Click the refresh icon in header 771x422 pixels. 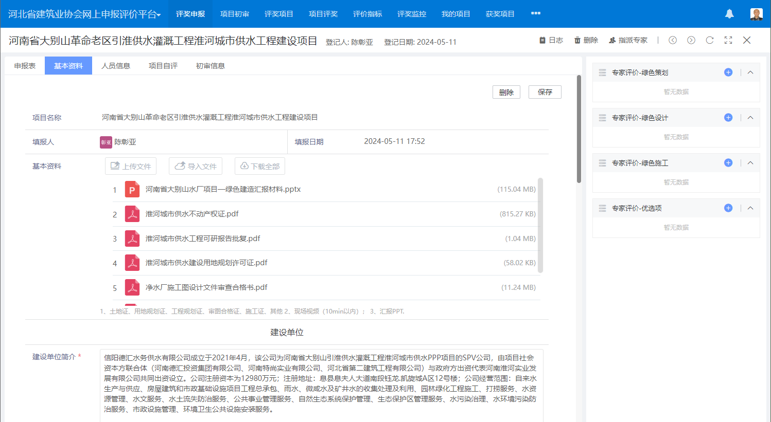[x=710, y=40]
